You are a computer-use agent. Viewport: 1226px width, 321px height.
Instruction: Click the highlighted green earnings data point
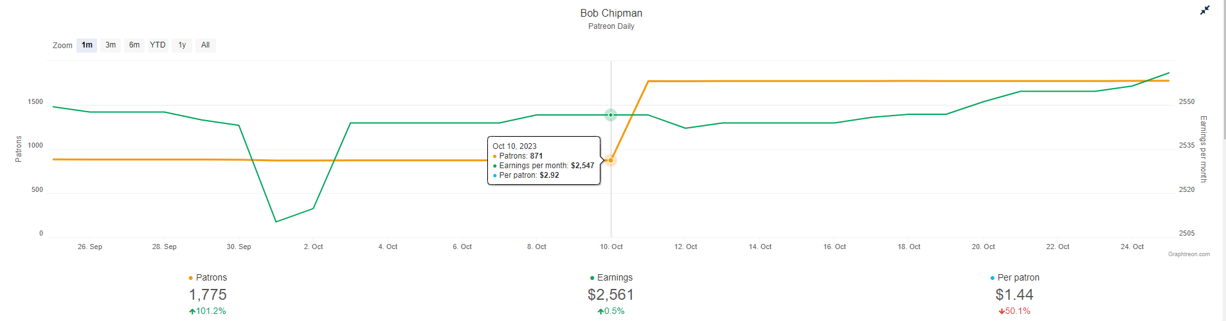click(611, 115)
